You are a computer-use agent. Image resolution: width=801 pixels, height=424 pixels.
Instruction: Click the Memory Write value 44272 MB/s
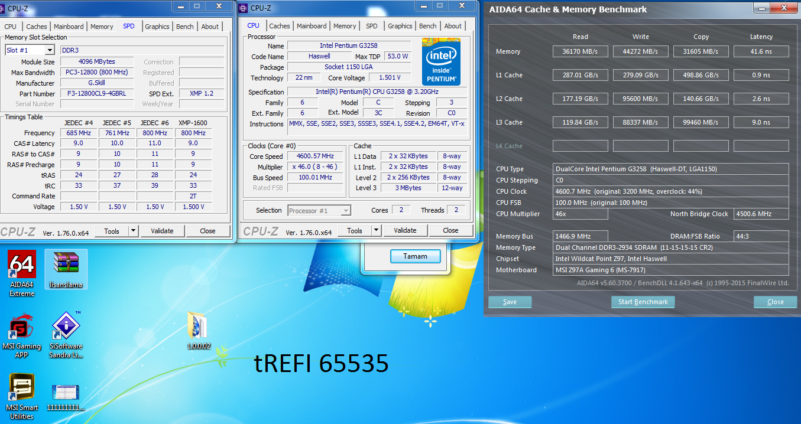[641, 51]
